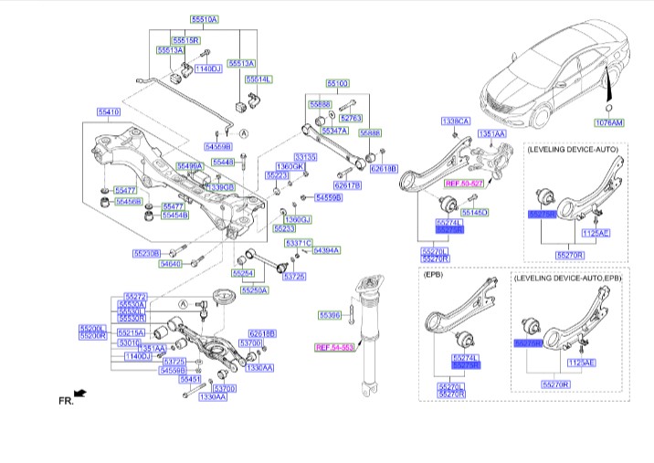
Task: Open the REF.50-527 reference link
Action: coord(464,184)
